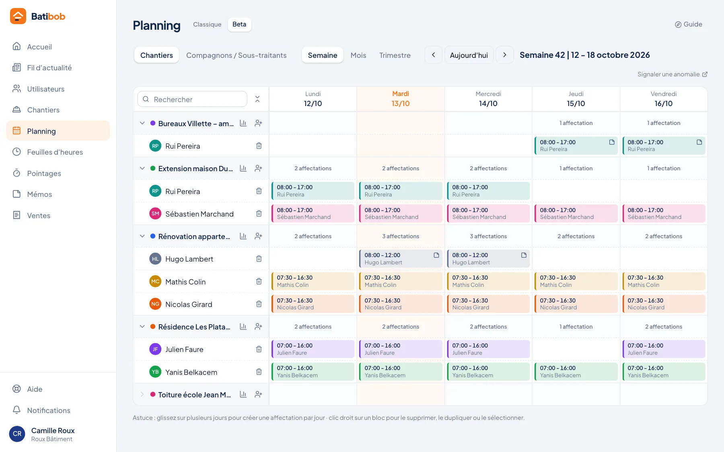Collapse the Résidence Les Plata group
Image resolution: width=724 pixels, height=452 pixels.
tap(142, 327)
